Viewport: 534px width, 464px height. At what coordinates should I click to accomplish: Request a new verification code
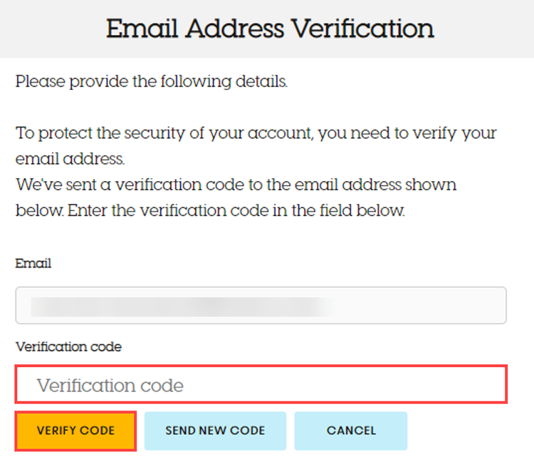point(215,431)
